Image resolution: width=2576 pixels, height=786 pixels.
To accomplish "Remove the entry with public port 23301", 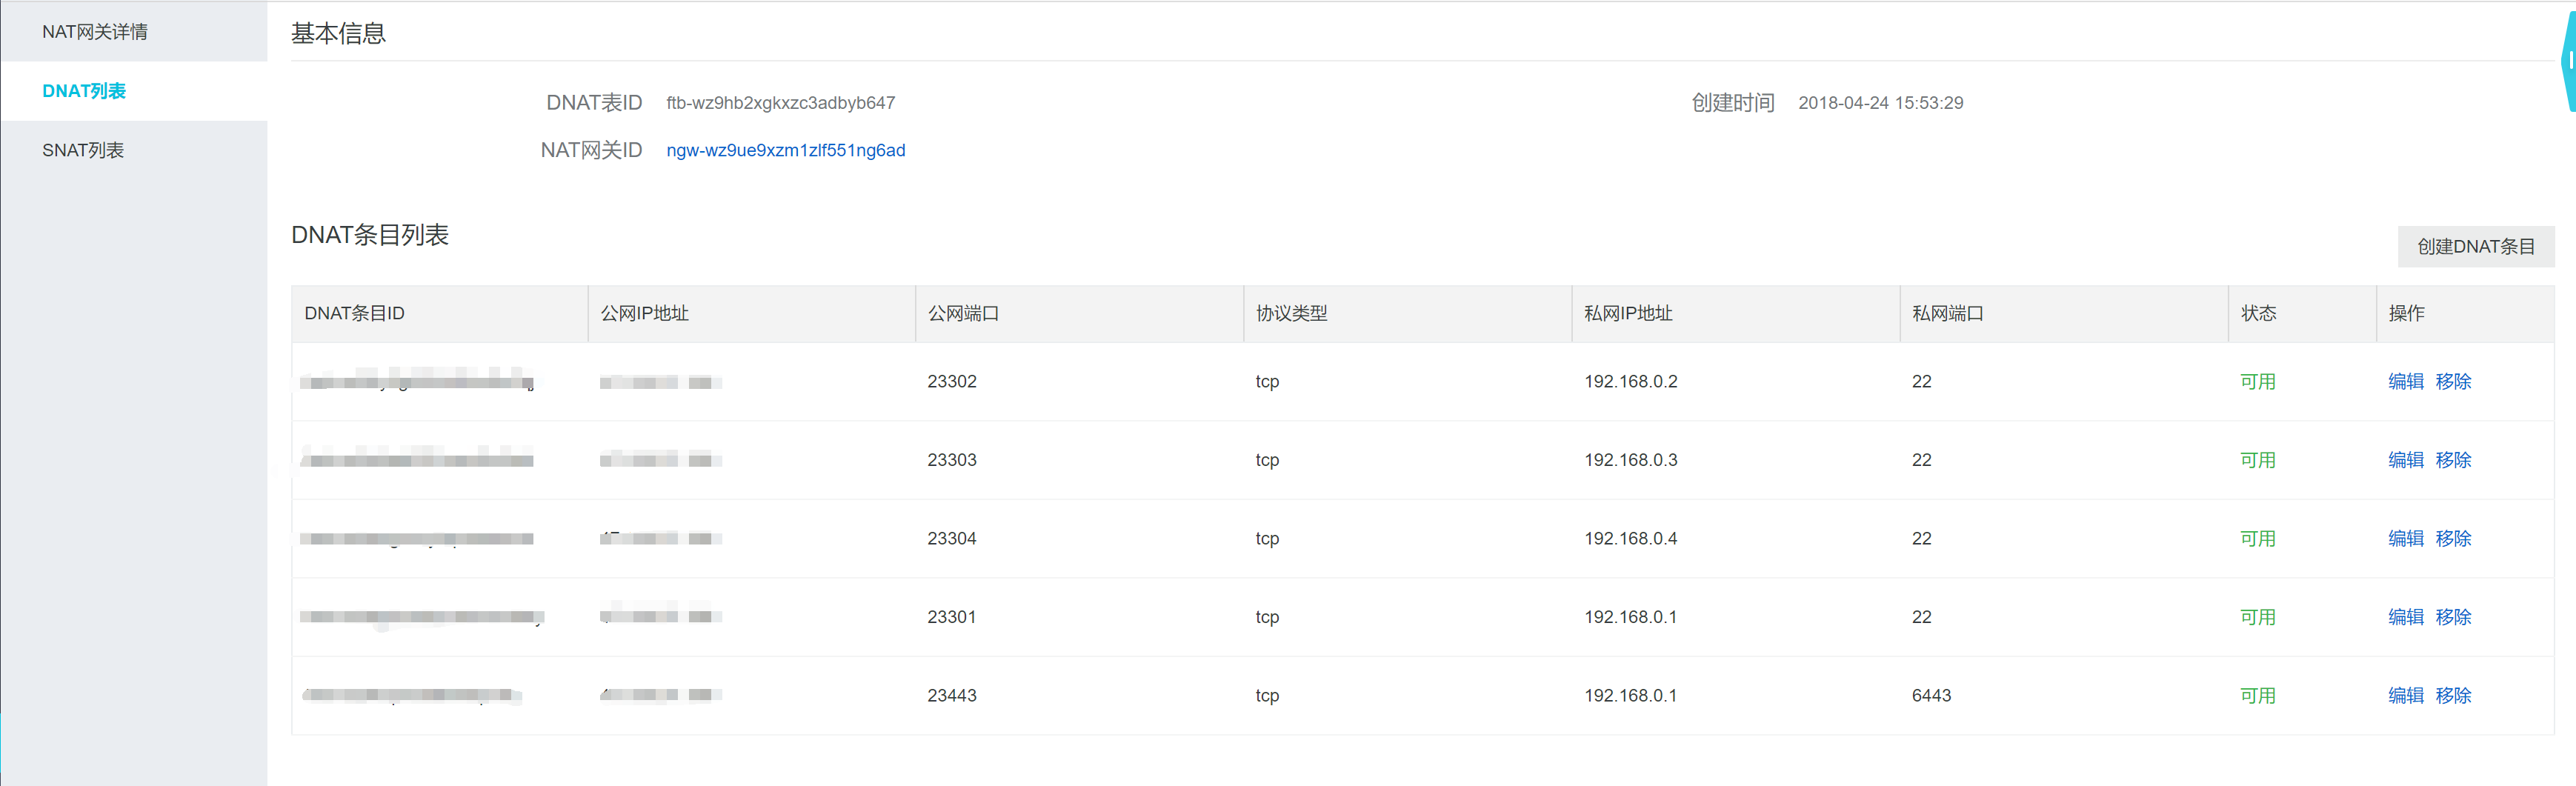I will [2453, 617].
